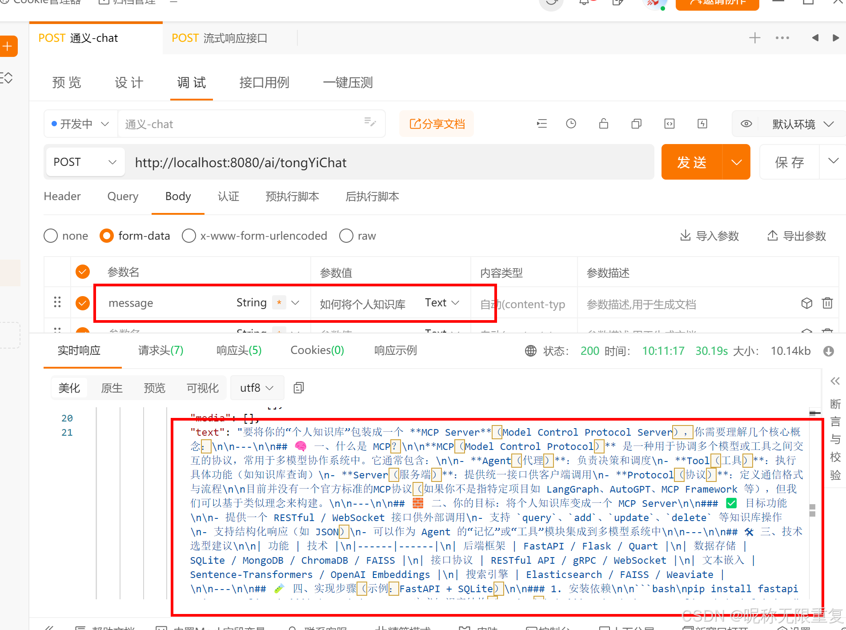This screenshot has width=846, height=630.
Task: Select the raw body type radio
Action: pos(346,236)
